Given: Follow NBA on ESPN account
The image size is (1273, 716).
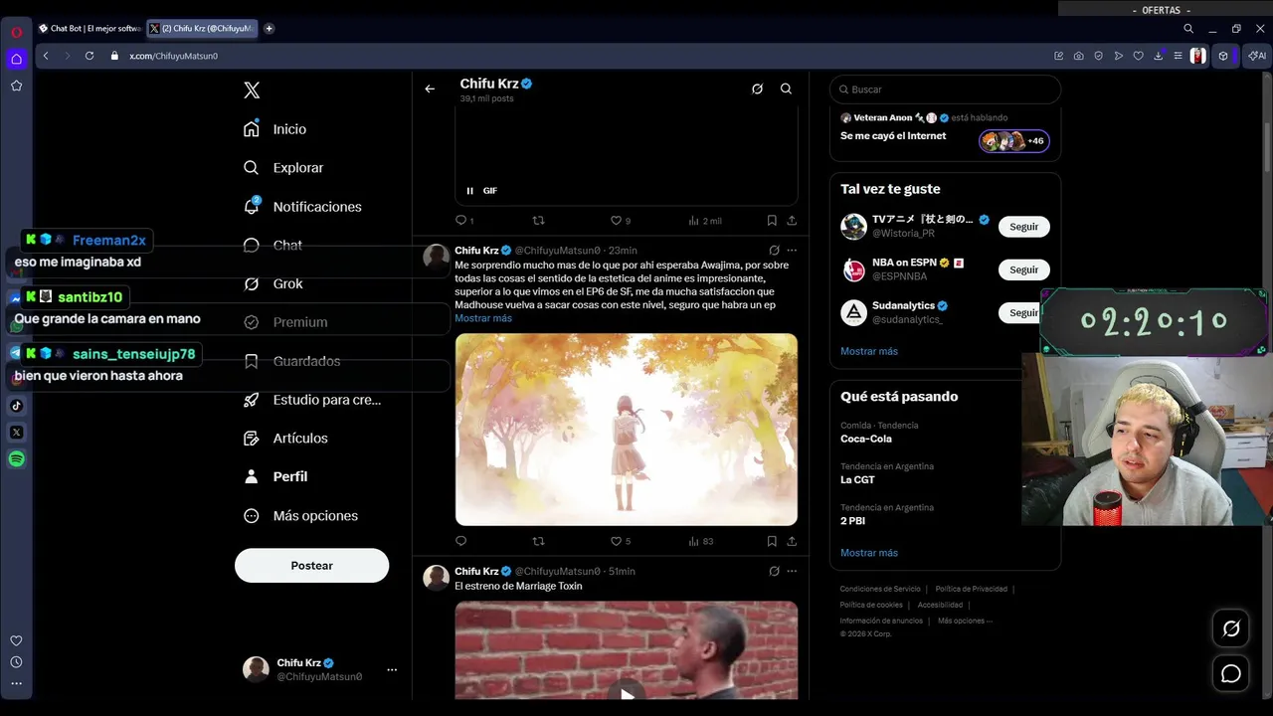Looking at the screenshot, I should point(1023,269).
